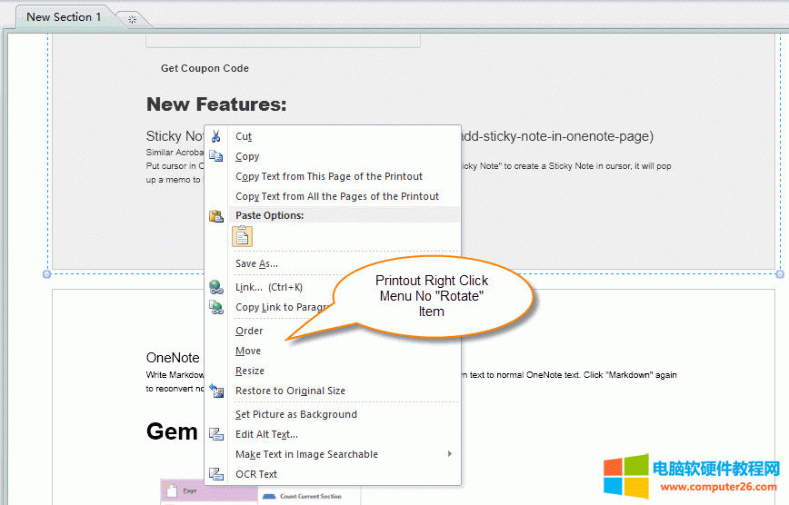The height and width of the screenshot is (505, 789).
Task: Click the Edit Alt Text icon
Action: tap(216, 434)
